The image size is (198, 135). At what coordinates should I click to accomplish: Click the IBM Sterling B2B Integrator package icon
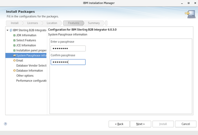pyautogui.click(x=11, y=30)
